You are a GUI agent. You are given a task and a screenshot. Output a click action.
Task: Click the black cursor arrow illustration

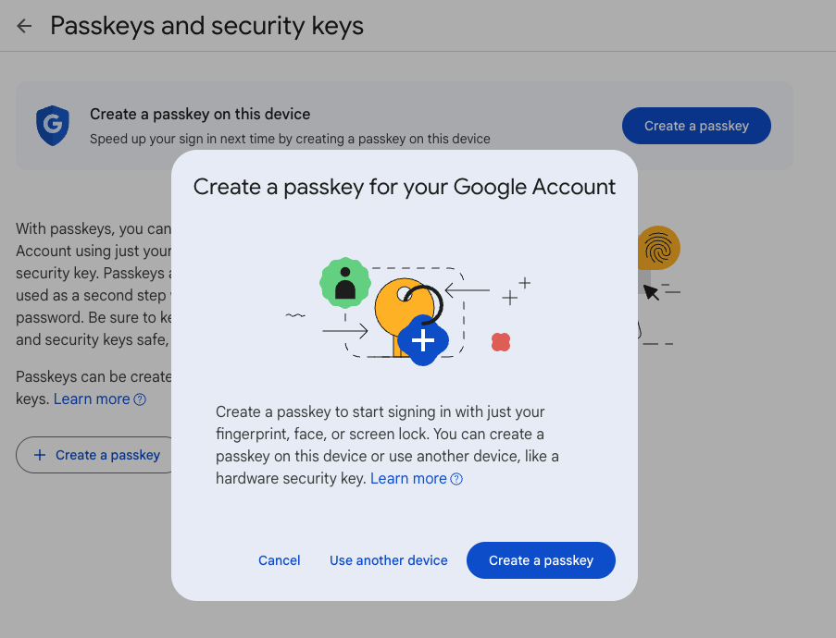(651, 292)
